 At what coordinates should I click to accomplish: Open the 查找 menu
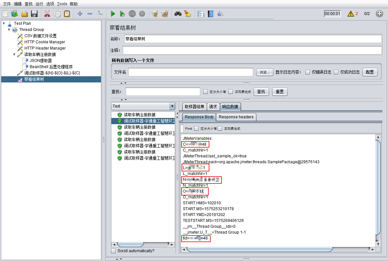pyautogui.click(x=28, y=4)
